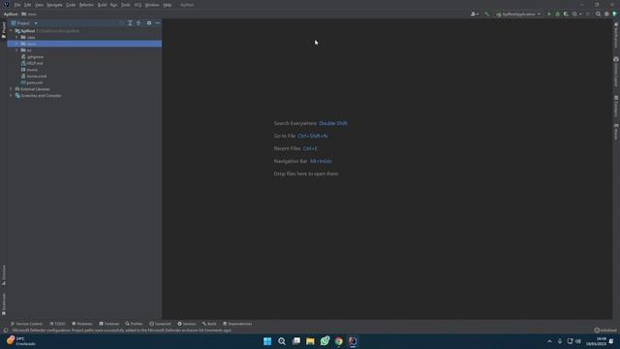Open the Problems tool tab
Image resolution: width=620 pixels, height=349 pixels.
(81, 324)
